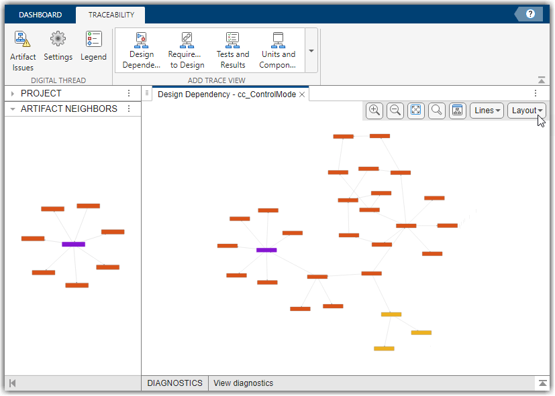The height and width of the screenshot is (396, 555).
Task: Open the Settings gear
Action: pyautogui.click(x=58, y=46)
